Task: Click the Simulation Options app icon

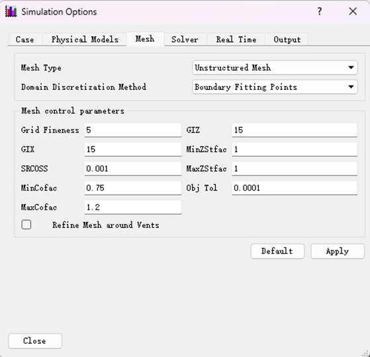Action: pyautogui.click(x=11, y=11)
